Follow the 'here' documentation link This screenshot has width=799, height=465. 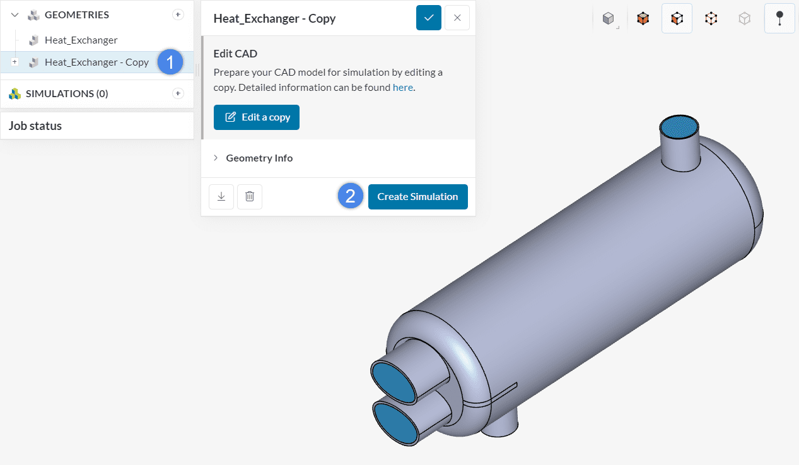pyautogui.click(x=402, y=88)
